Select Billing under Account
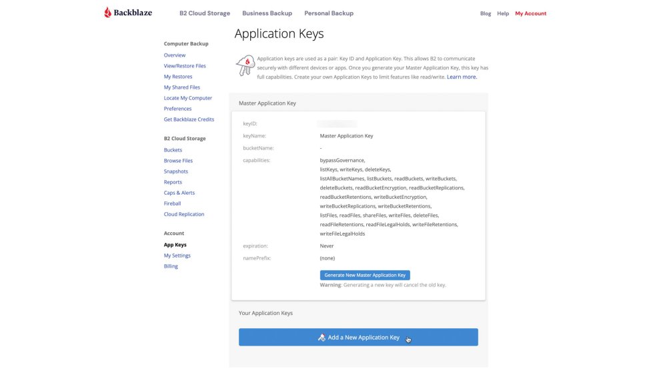 tap(171, 266)
